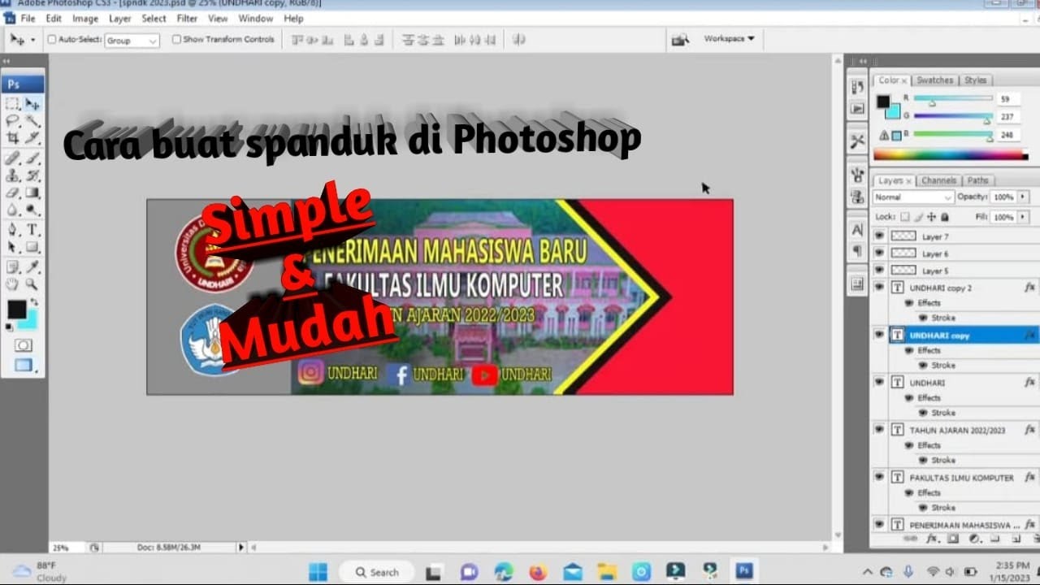The width and height of the screenshot is (1040, 585).
Task: Hide Layer 7 with its eye icon
Action: click(x=878, y=236)
